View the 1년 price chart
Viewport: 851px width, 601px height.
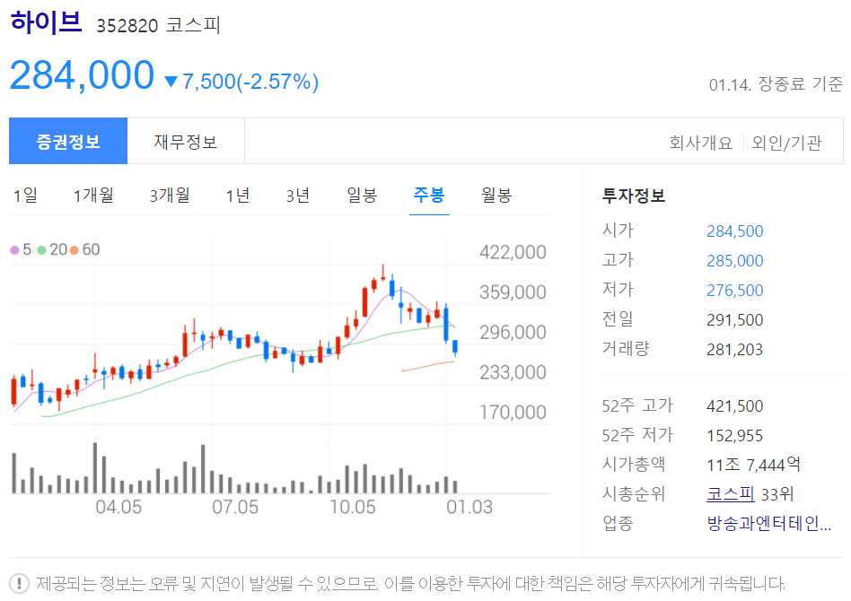(x=236, y=195)
